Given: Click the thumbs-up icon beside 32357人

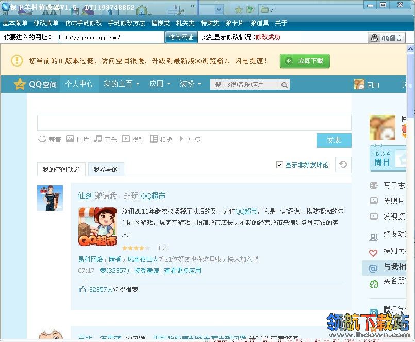Looking at the screenshot, I should pyautogui.click(x=82, y=289).
